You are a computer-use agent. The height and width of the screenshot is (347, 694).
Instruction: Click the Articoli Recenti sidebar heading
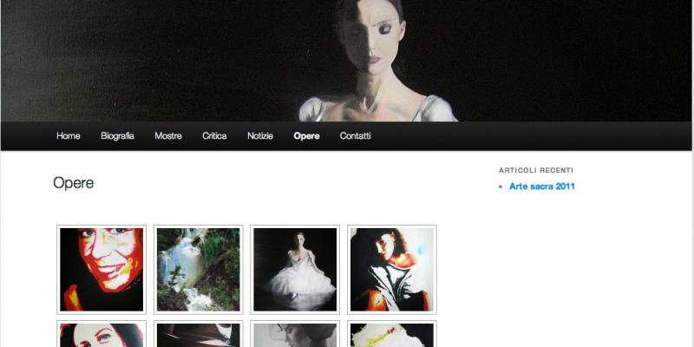click(x=535, y=170)
